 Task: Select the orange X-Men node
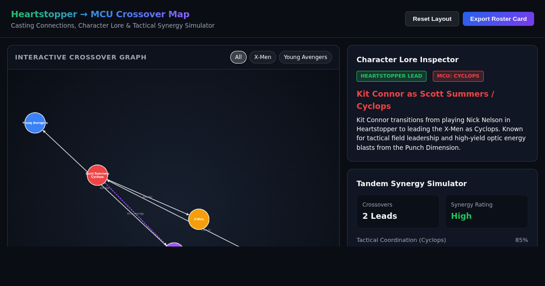pyautogui.click(x=199, y=219)
